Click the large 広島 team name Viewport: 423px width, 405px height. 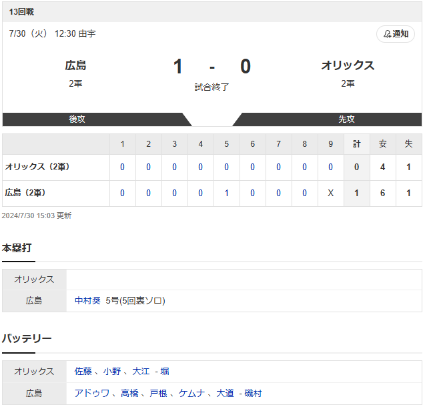coord(75,65)
